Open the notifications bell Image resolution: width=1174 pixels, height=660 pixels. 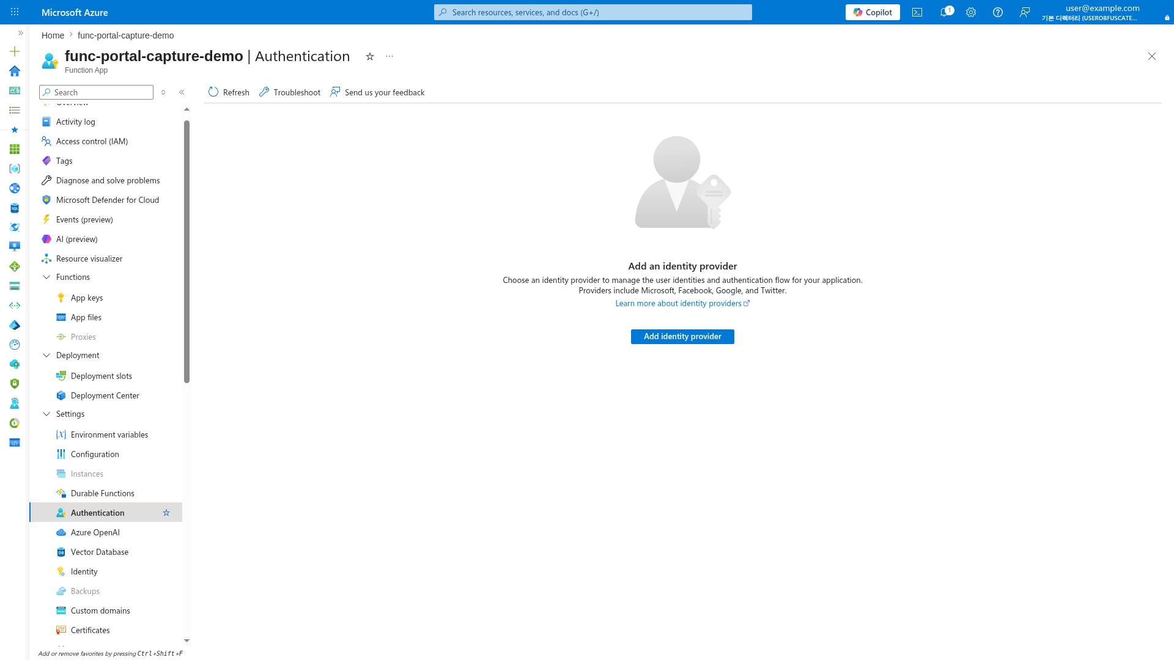tap(945, 12)
